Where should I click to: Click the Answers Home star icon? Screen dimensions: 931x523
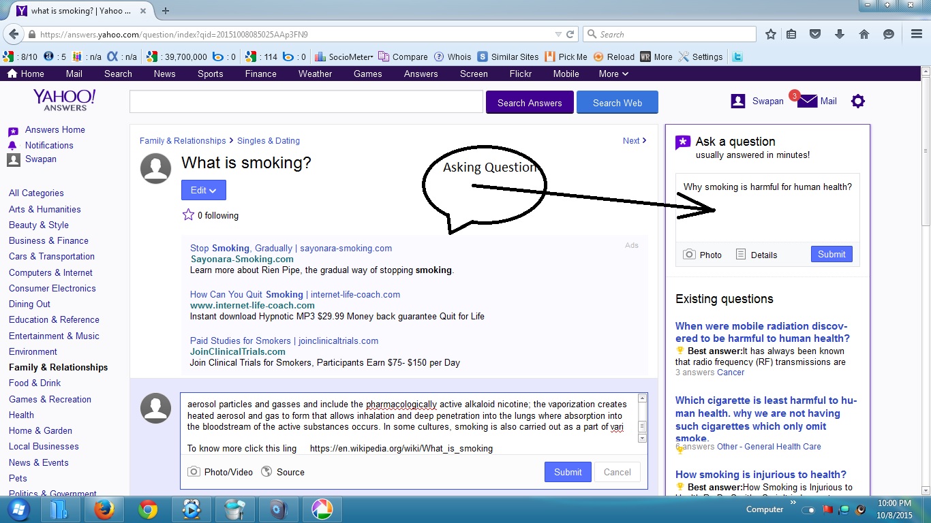coord(13,131)
